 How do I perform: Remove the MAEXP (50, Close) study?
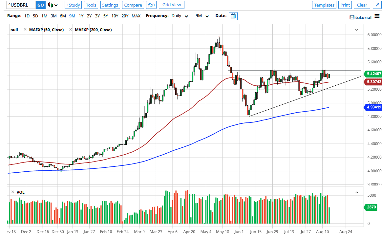pos(25,29)
